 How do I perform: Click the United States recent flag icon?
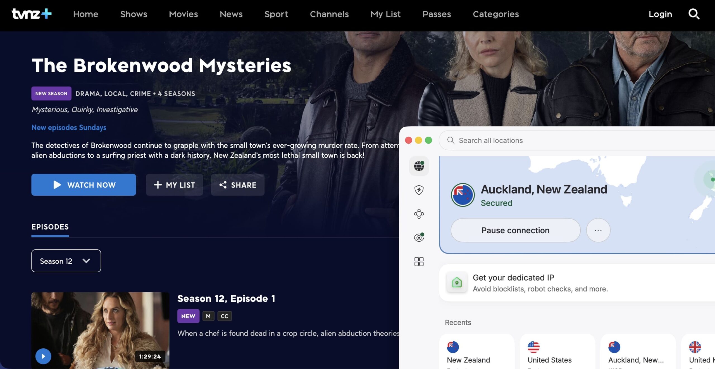(533, 347)
